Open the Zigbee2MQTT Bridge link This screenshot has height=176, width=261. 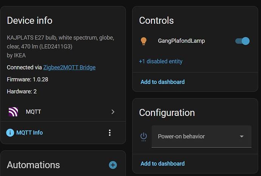69,67
